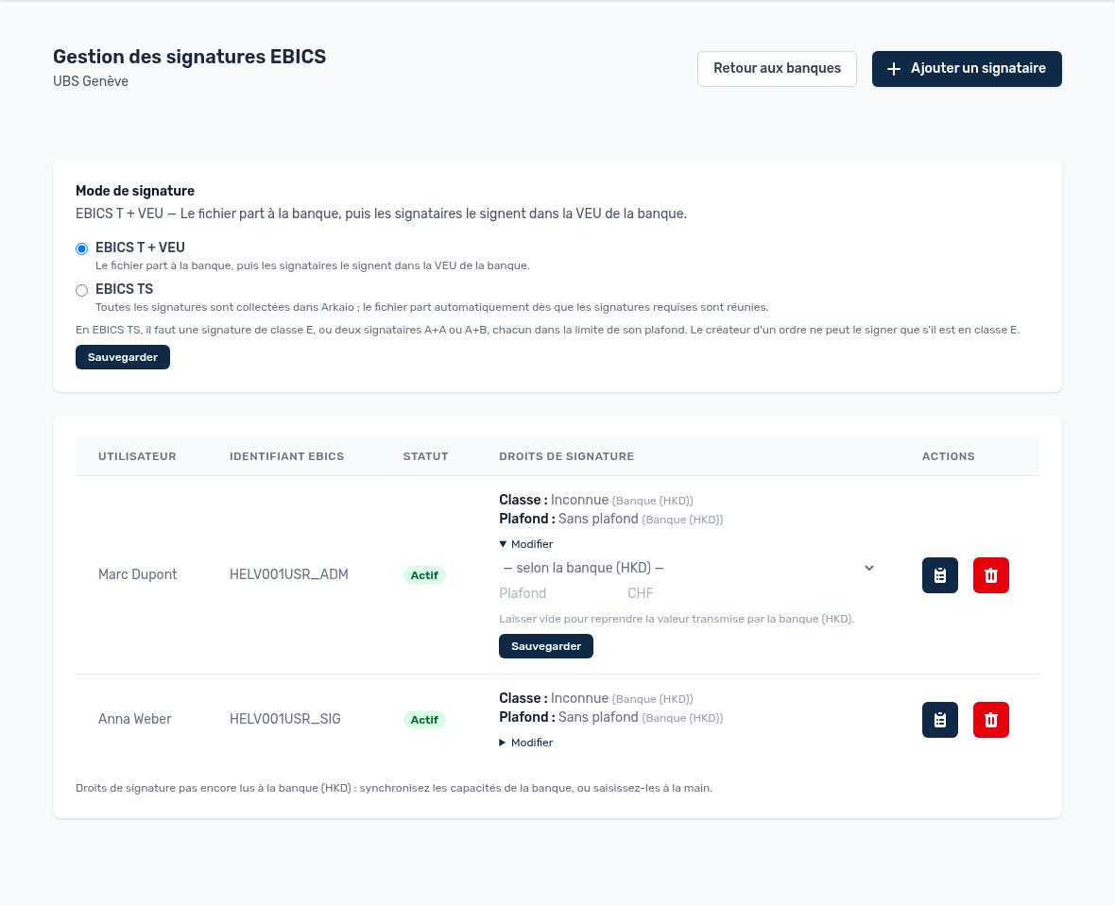Click Retour aux banques button

(x=777, y=69)
